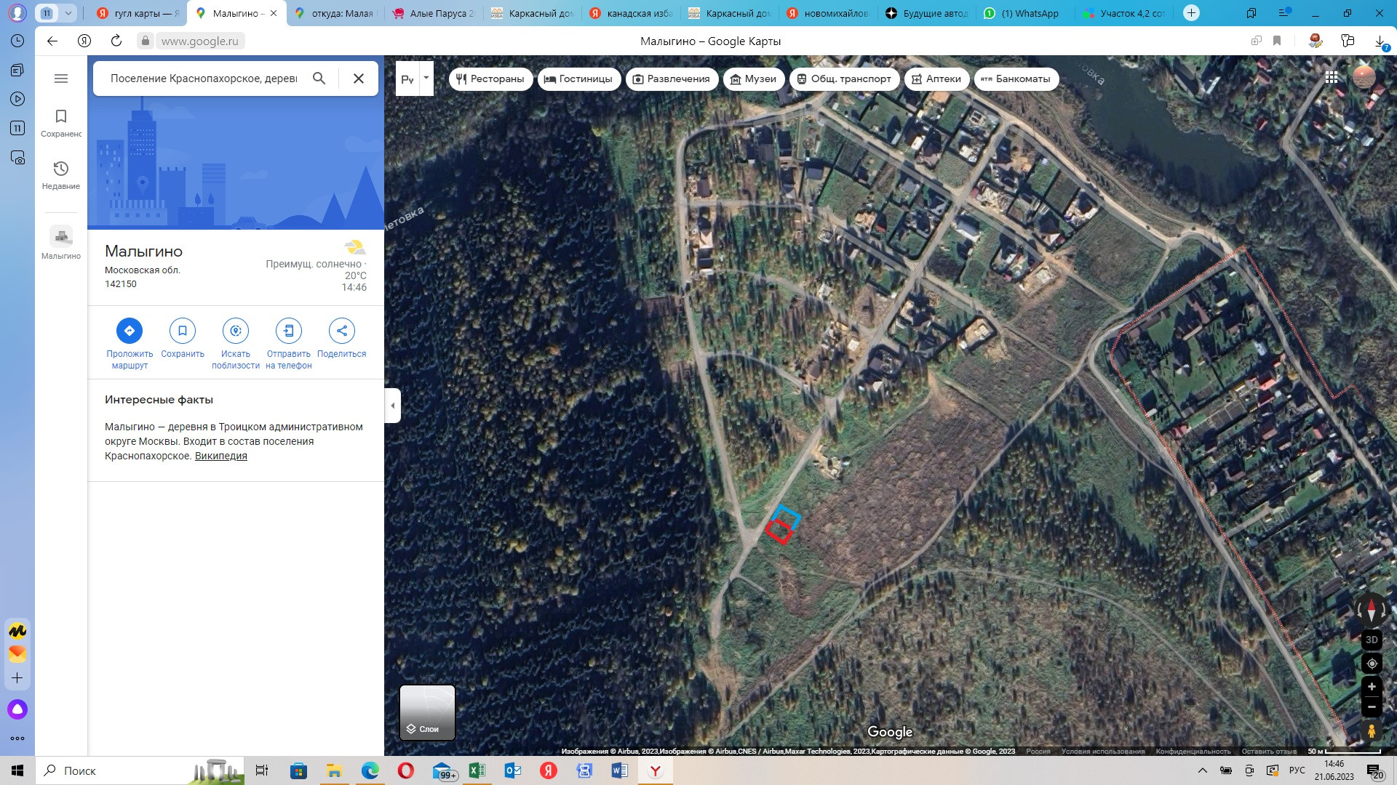This screenshot has width=1397, height=785.
Task: Click the blue route directions icon
Action: [x=130, y=331]
